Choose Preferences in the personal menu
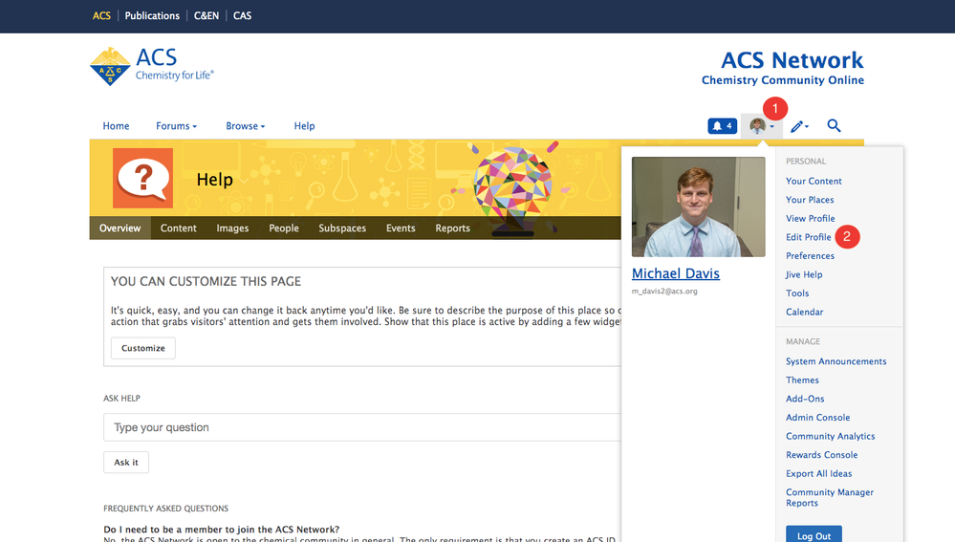This screenshot has height=542, width=955. pos(810,256)
